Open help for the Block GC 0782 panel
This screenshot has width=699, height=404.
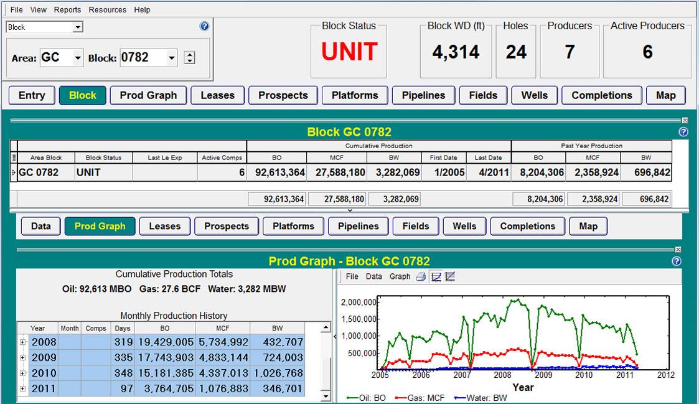point(683,132)
